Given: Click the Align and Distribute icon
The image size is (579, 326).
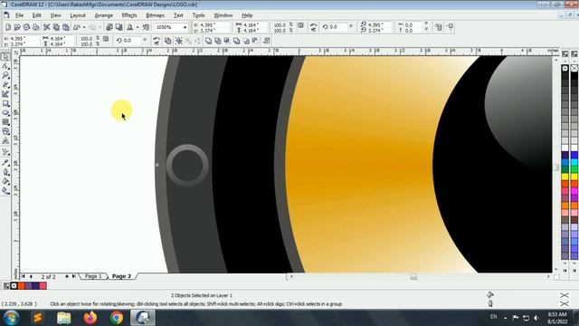Looking at the screenshot, I should click(x=266, y=41).
